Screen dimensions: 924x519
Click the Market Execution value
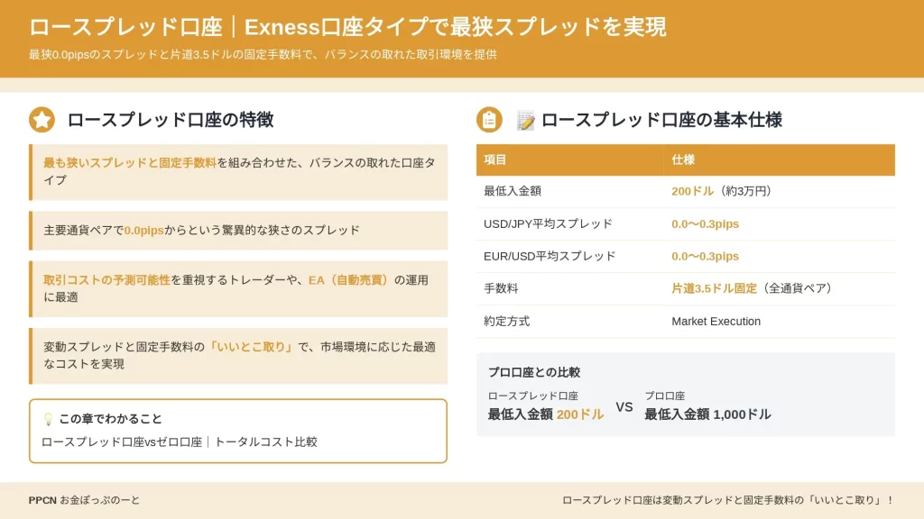(x=716, y=322)
